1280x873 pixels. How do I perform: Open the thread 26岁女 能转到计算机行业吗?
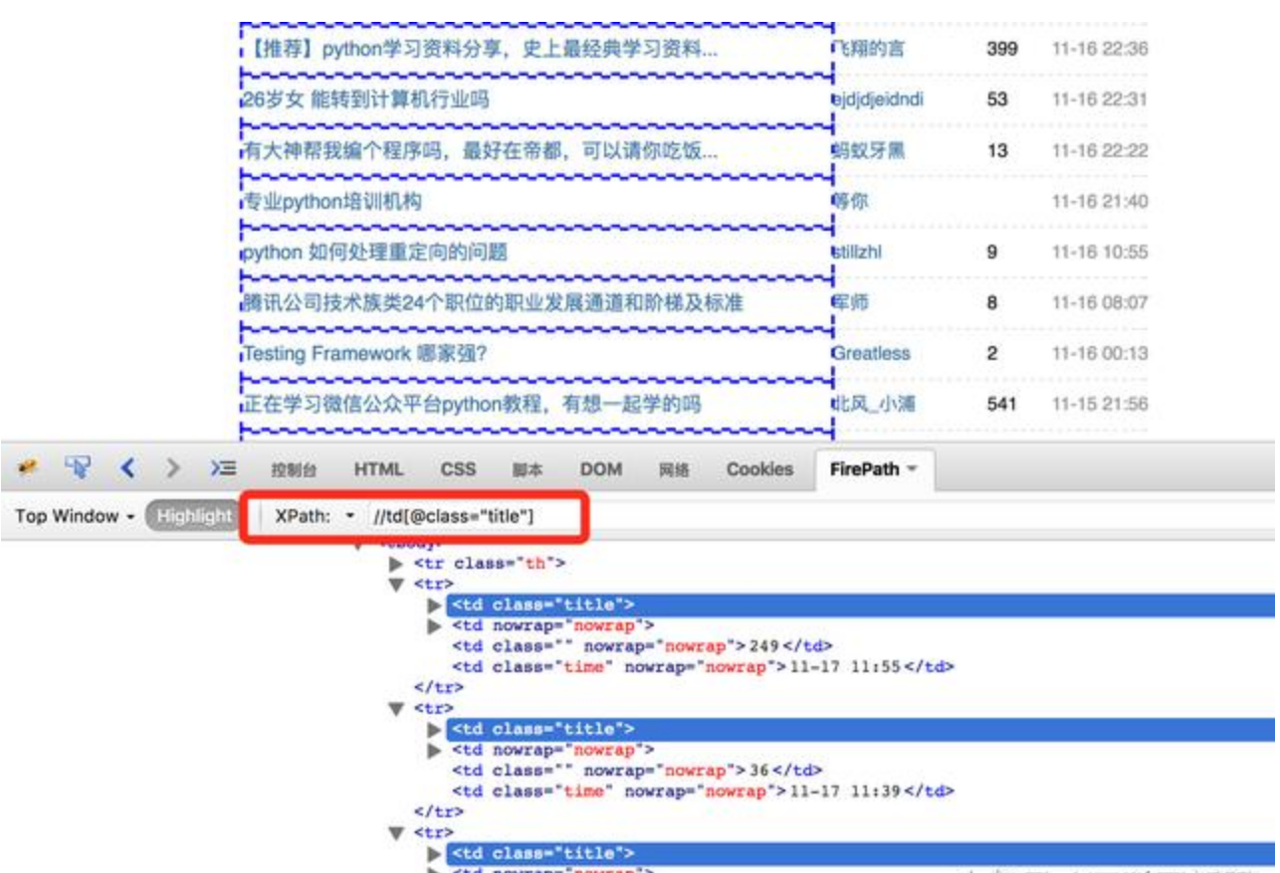pyautogui.click(x=366, y=99)
